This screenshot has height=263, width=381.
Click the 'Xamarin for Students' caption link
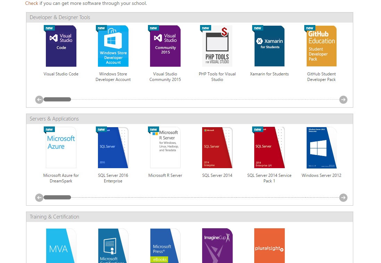click(x=269, y=74)
